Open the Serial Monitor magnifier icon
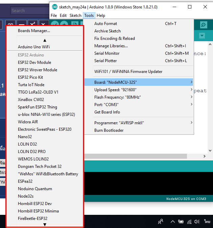 pyautogui.click(x=204, y=25)
